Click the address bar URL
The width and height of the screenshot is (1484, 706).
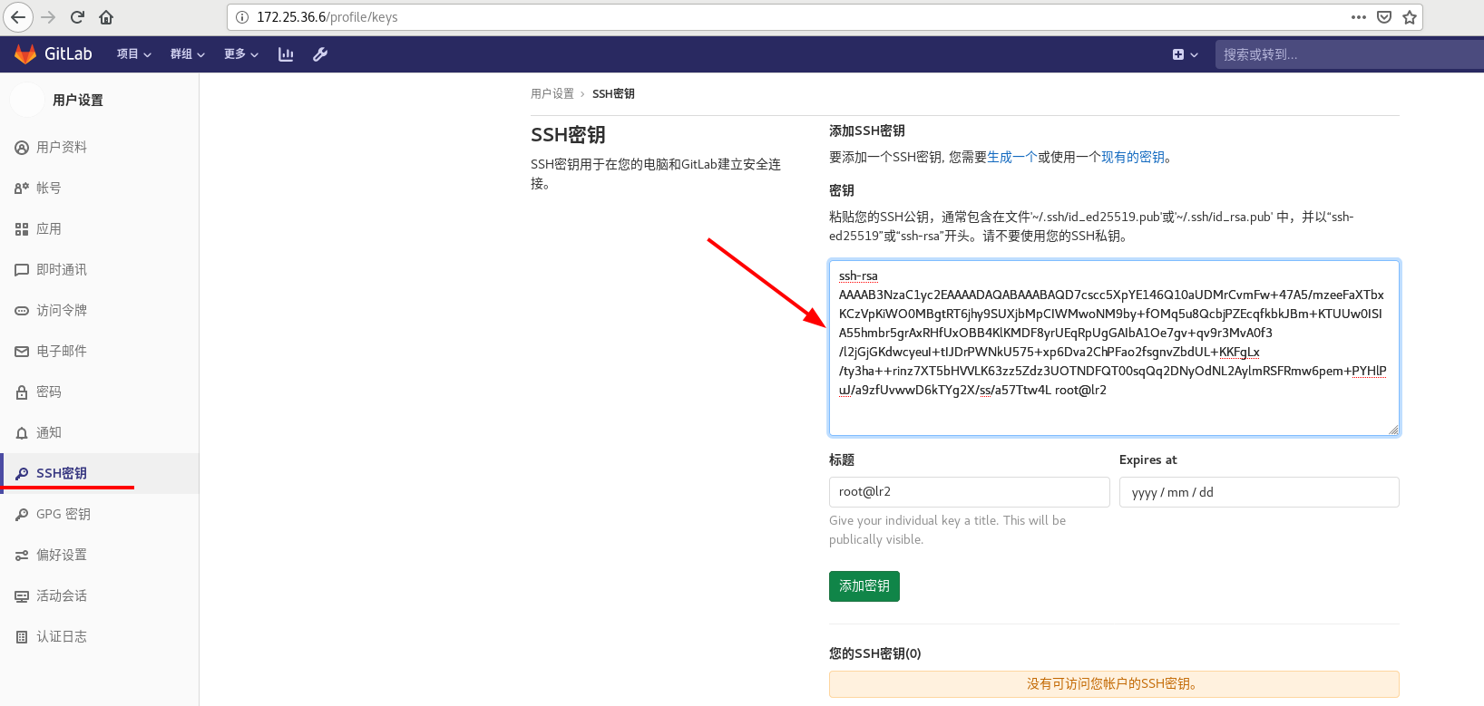pyautogui.click(x=327, y=17)
